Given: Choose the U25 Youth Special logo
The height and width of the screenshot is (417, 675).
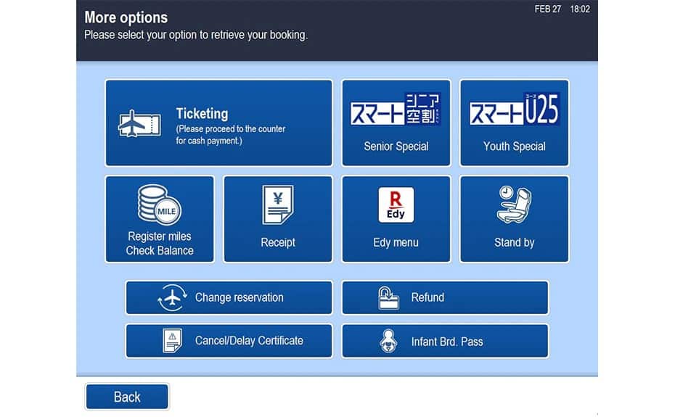Looking at the screenshot, I should (x=514, y=109).
